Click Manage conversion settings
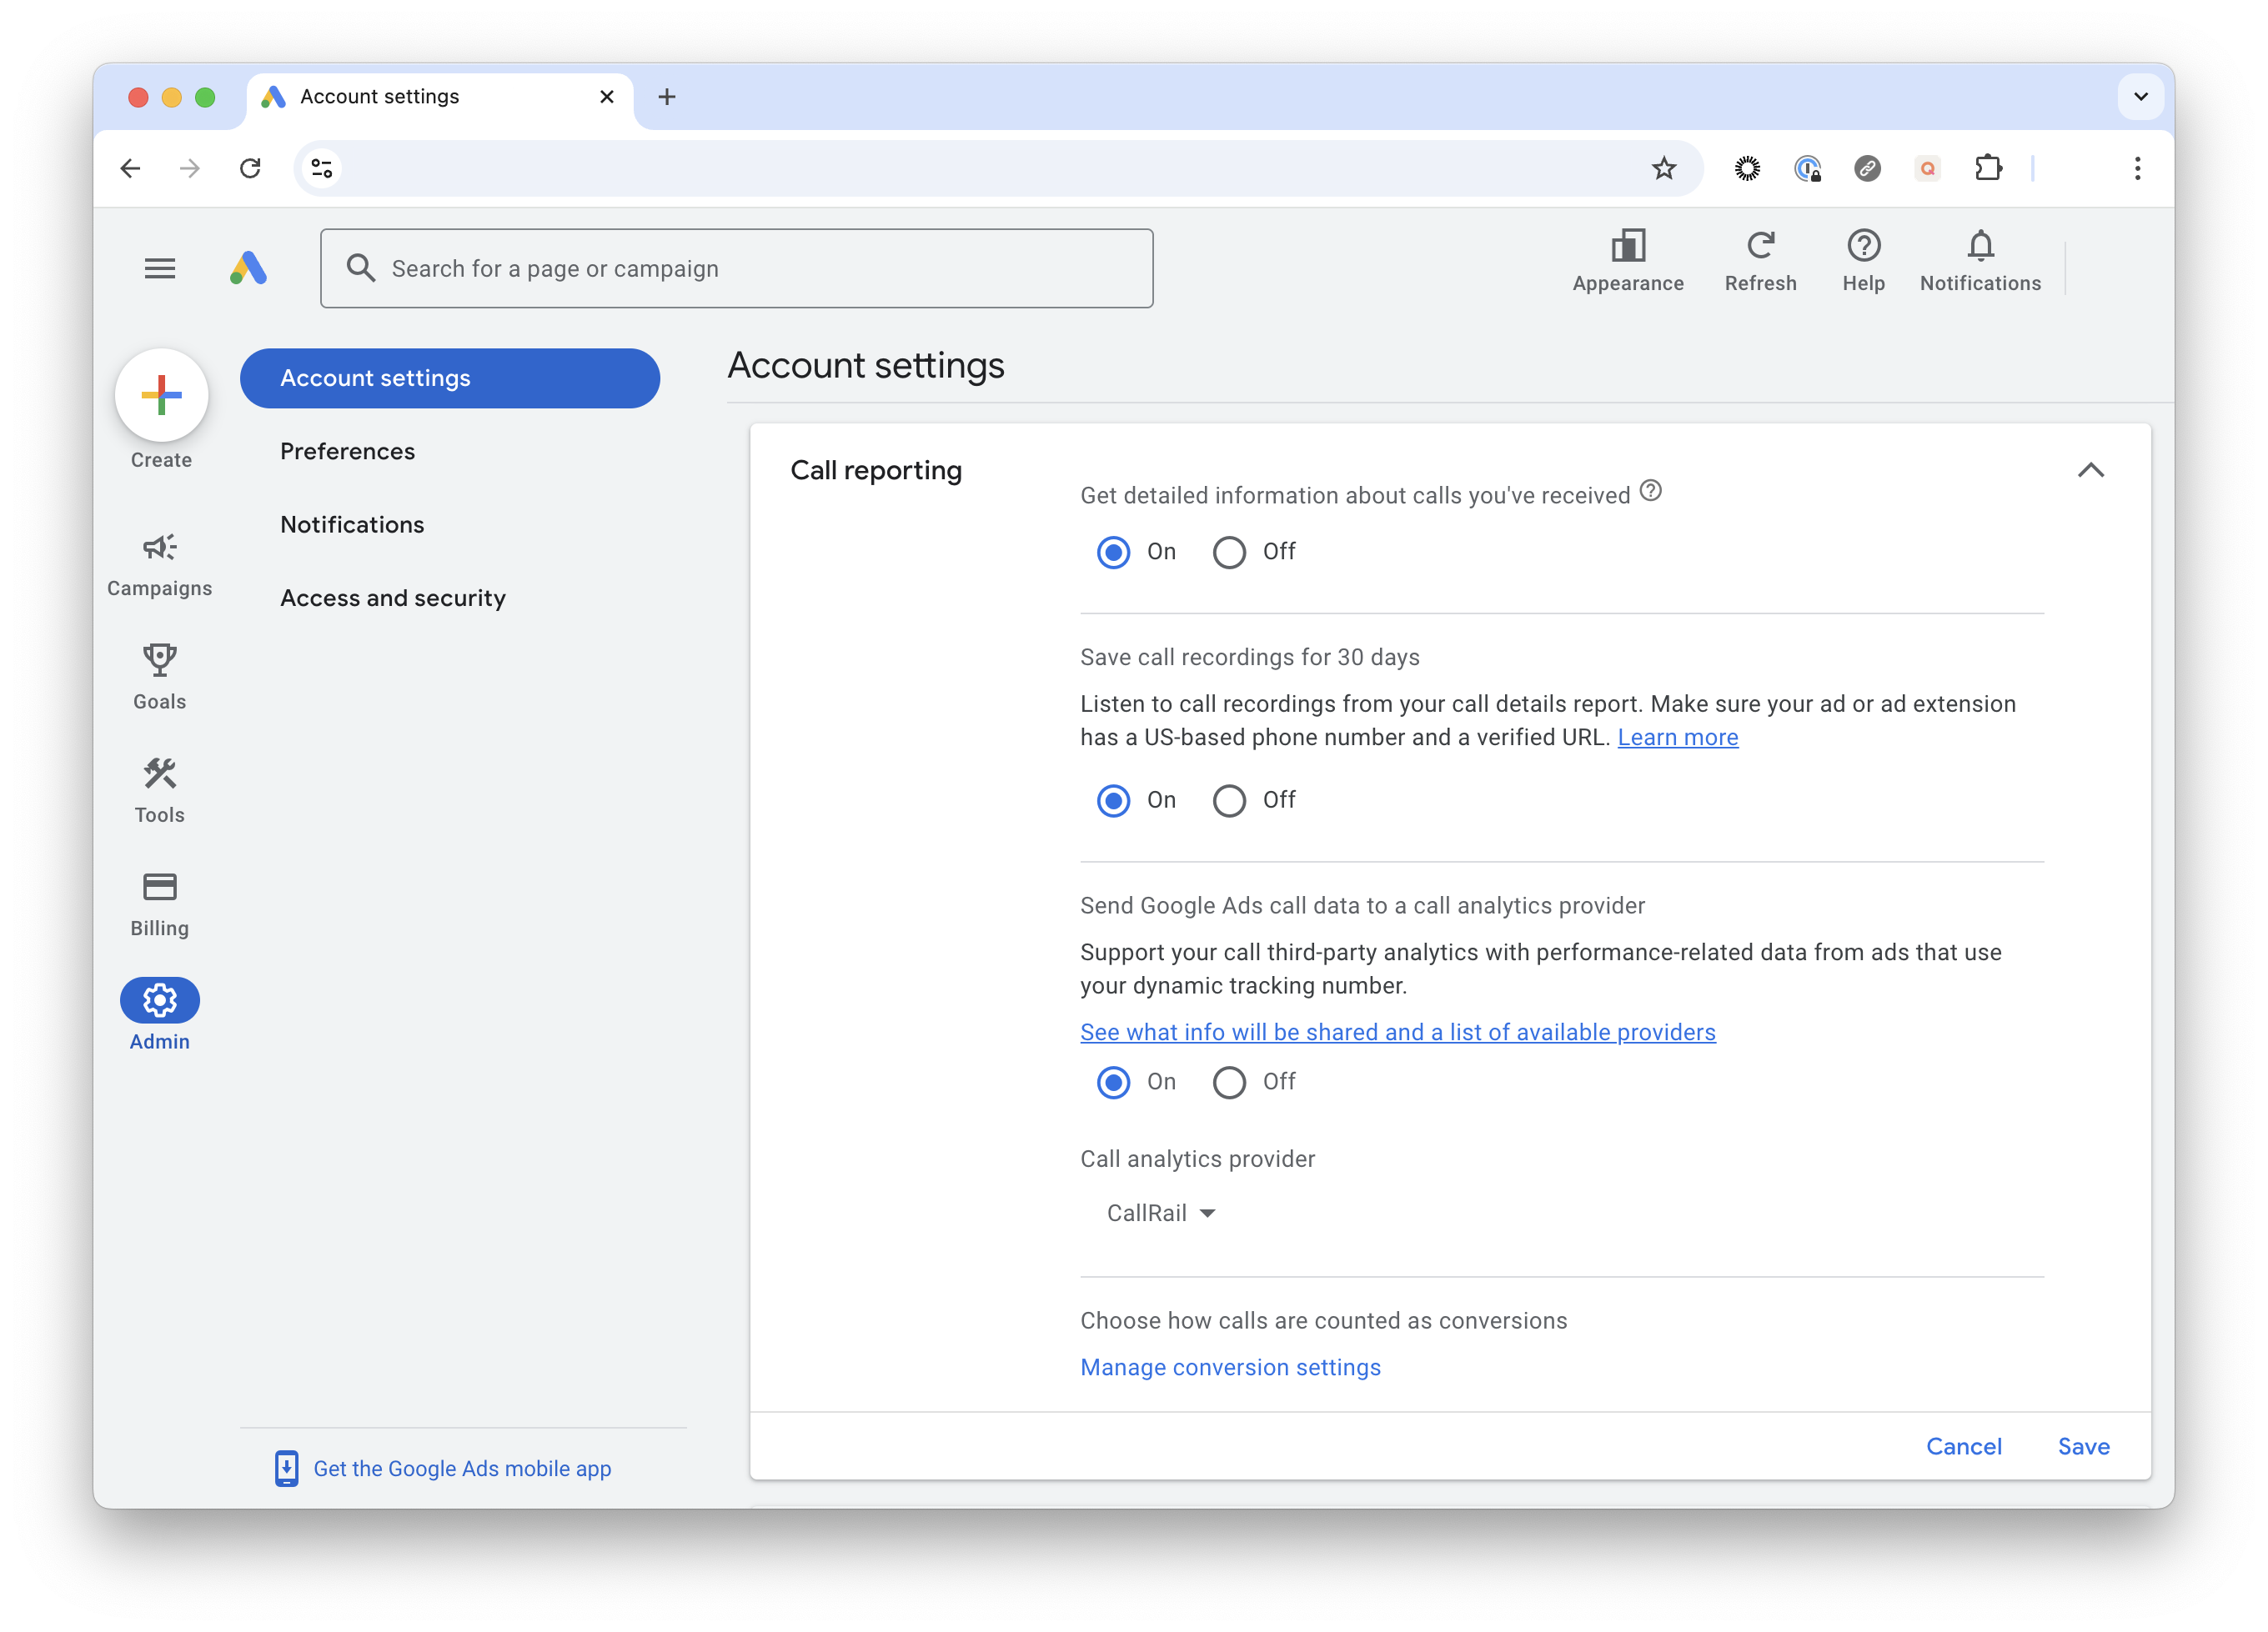The image size is (2268, 1632). coord(1230,1367)
